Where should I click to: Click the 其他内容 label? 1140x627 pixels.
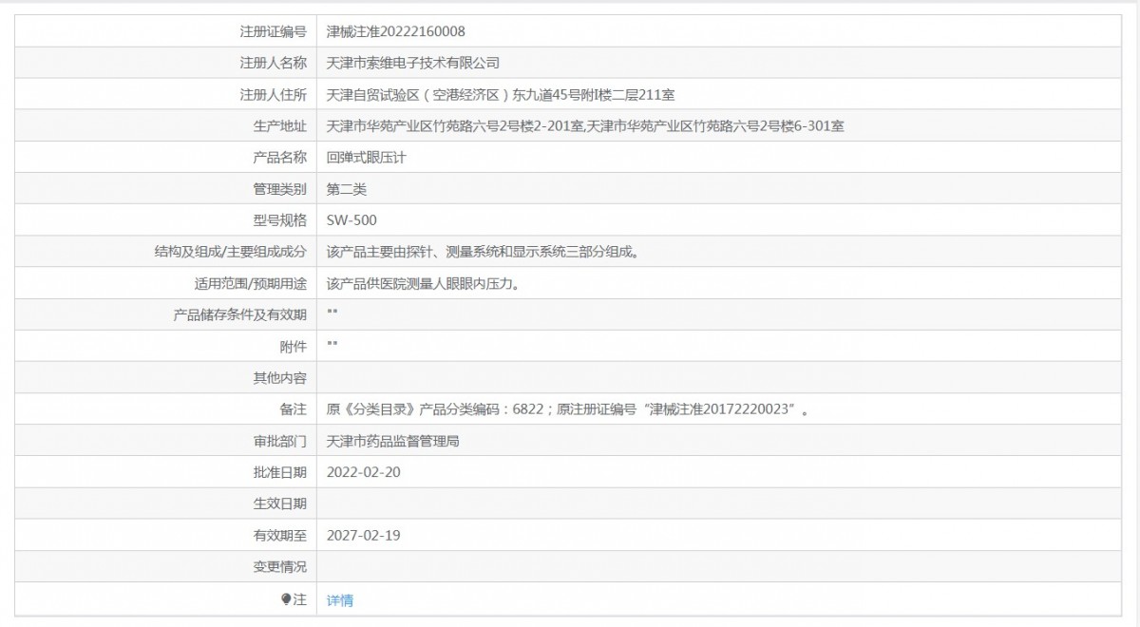tap(280, 378)
